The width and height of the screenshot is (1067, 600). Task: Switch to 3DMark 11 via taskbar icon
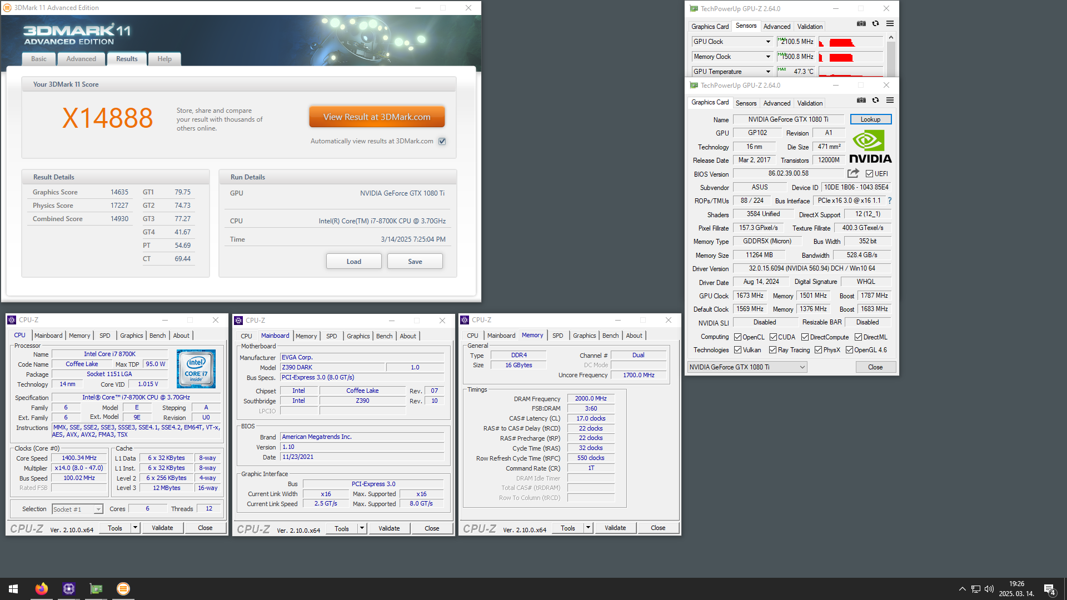point(123,589)
